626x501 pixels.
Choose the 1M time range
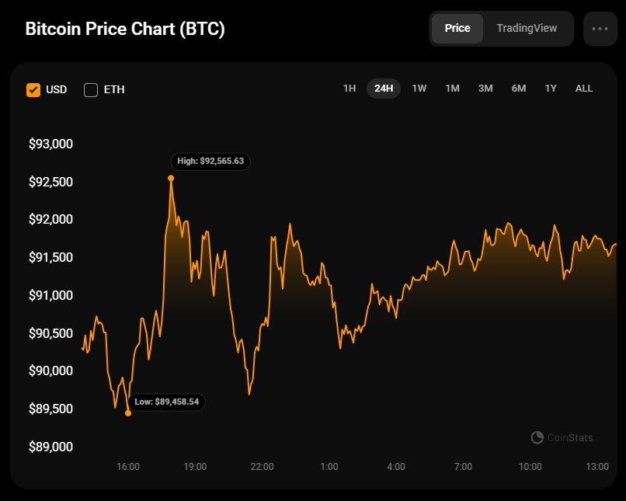pyautogui.click(x=452, y=89)
